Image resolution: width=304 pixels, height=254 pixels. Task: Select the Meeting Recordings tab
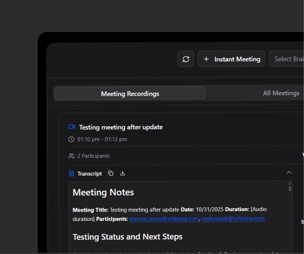point(130,93)
